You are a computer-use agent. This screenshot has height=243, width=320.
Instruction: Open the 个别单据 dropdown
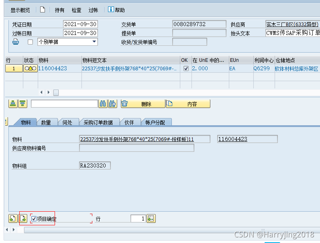tap(94, 42)
